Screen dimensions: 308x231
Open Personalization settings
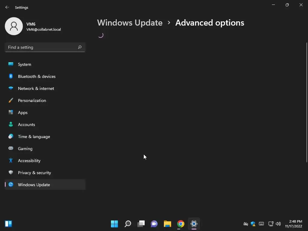45,100
